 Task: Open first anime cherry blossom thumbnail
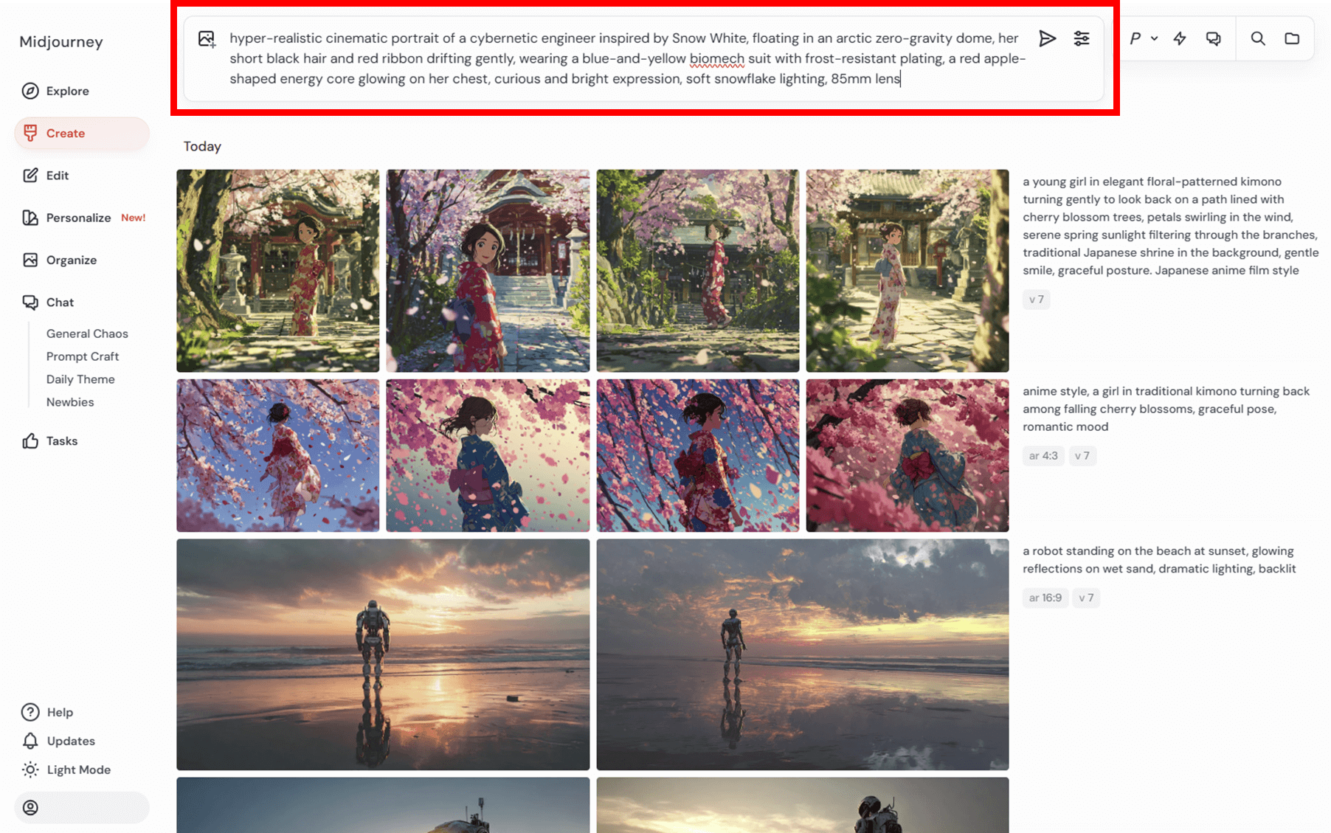[x=278, y=455]
